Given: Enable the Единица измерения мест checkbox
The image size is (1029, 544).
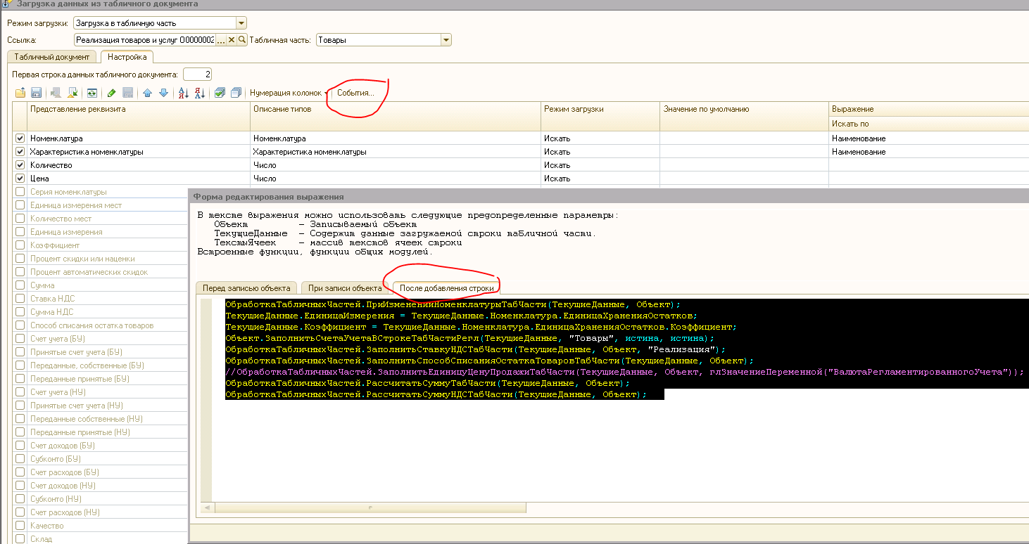Looking at the screenshot, I should pos(20,205).
